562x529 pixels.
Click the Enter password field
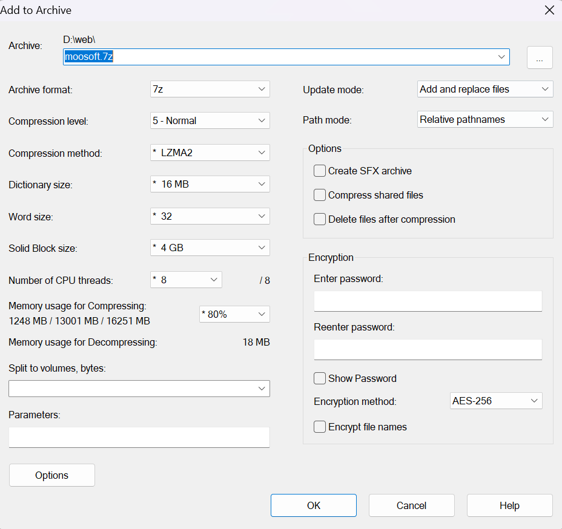(x=428, y=301)
